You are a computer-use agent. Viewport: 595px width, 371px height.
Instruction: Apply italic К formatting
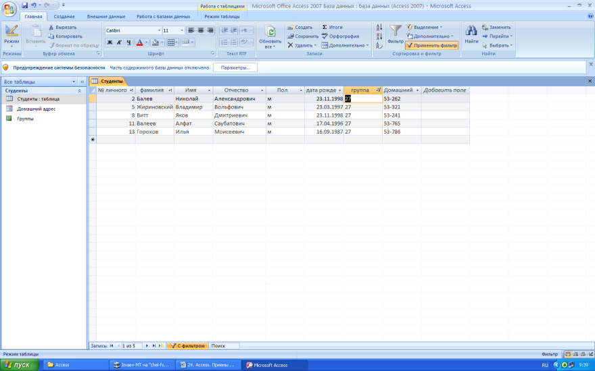pos(119,42)
